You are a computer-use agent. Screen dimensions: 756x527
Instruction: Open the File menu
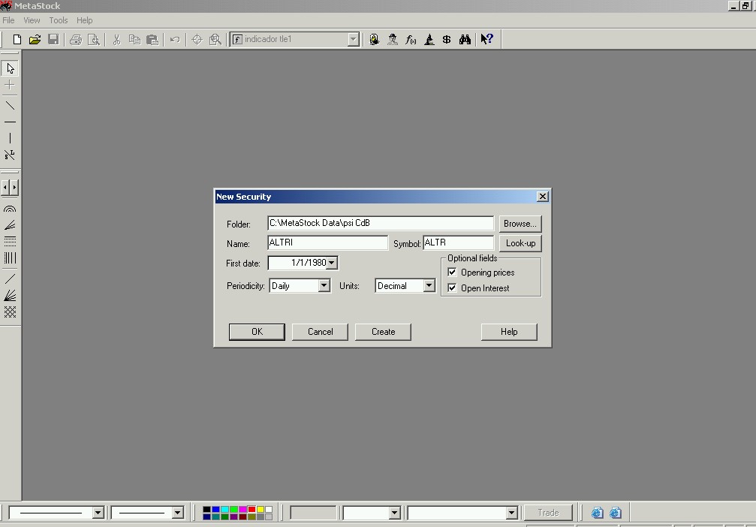coord(8,20)
